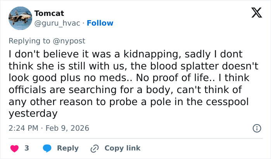Click the word "yesterday" ending the tweet
The image size is (271, 159).
tap(33, 114)
